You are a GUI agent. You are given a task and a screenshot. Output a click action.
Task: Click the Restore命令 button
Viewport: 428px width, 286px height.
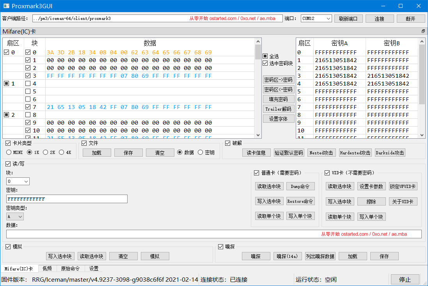pos(300,201)
